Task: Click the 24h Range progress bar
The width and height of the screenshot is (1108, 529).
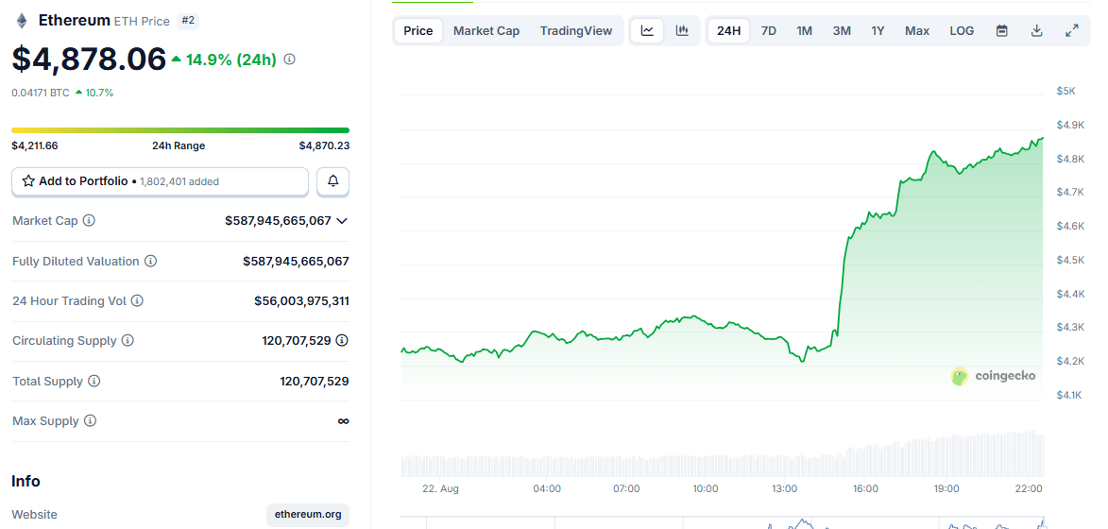Action: [x=180, y=130]
